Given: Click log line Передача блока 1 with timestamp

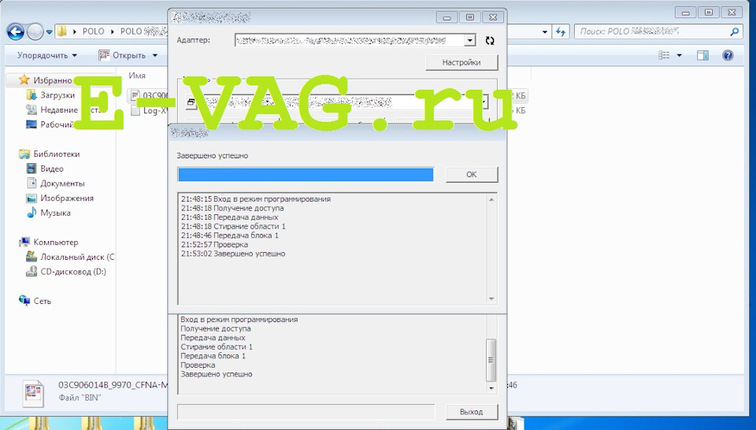Looking at the screenshot, I should pos(230,235).
